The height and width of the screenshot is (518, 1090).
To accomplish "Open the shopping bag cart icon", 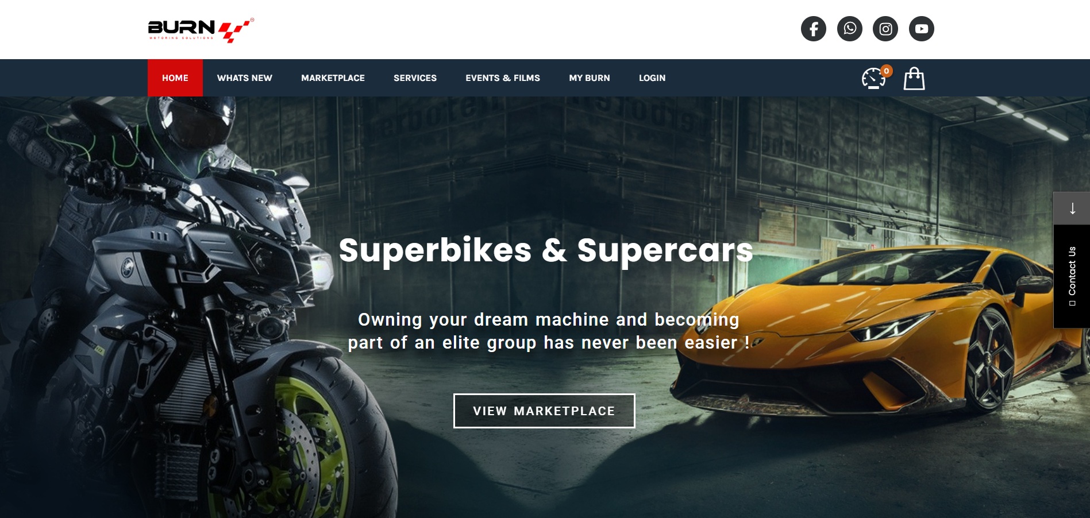I will pos(914,79).
